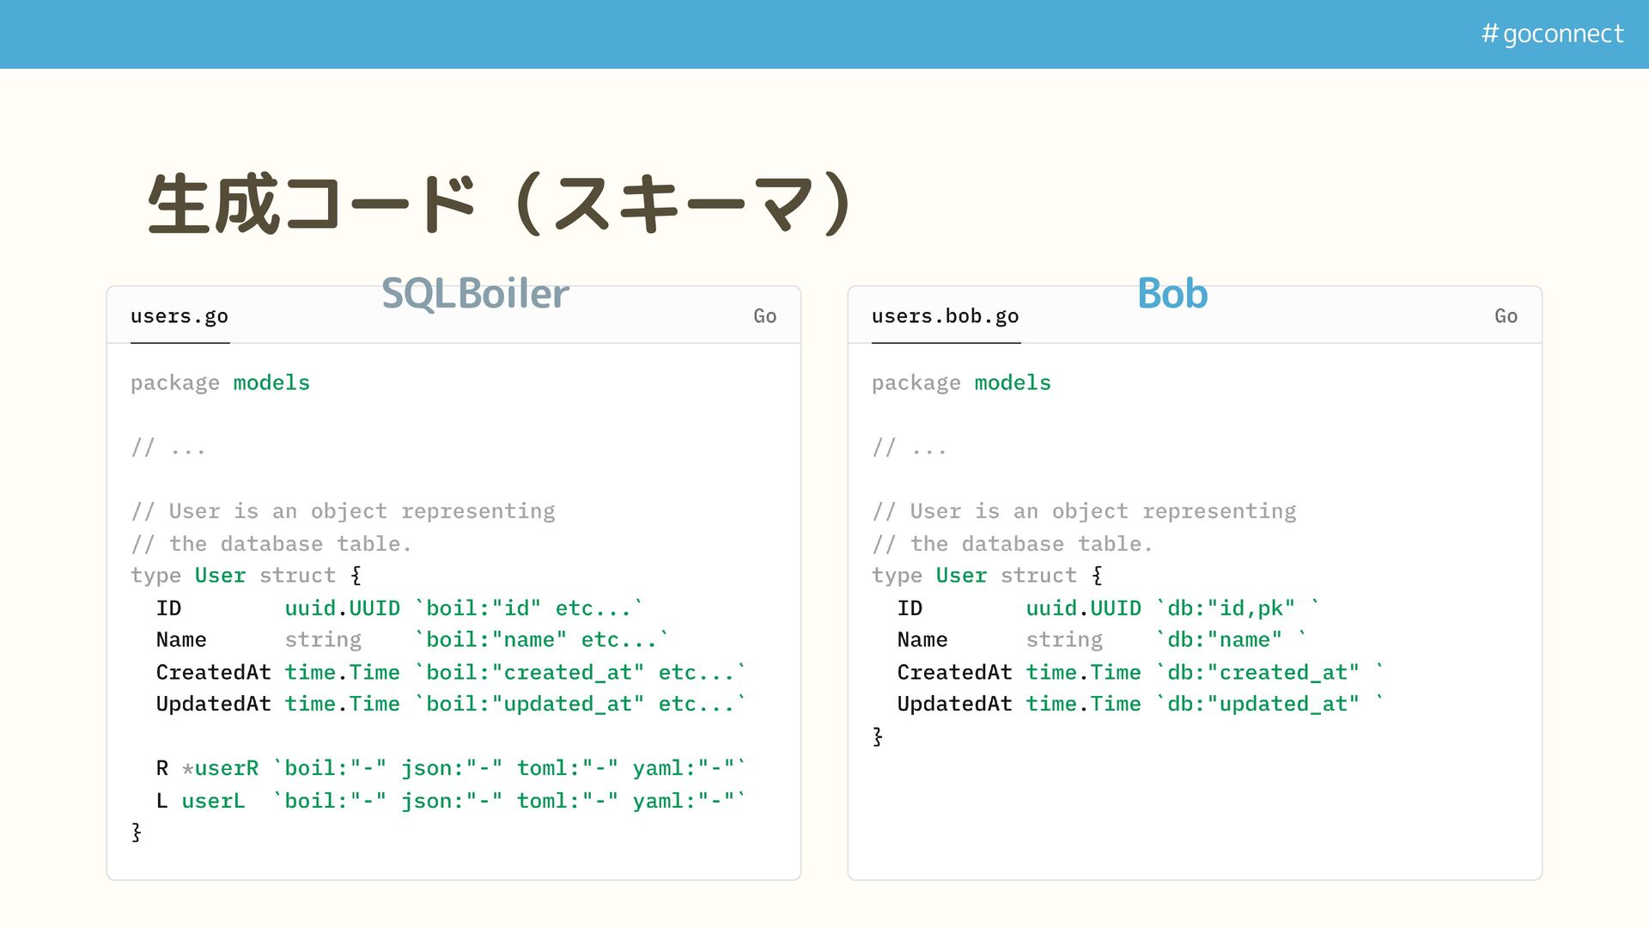Click the #goconnect hashtag in the header
The image size is (1649, 928).
click(x=1552, y=34)
